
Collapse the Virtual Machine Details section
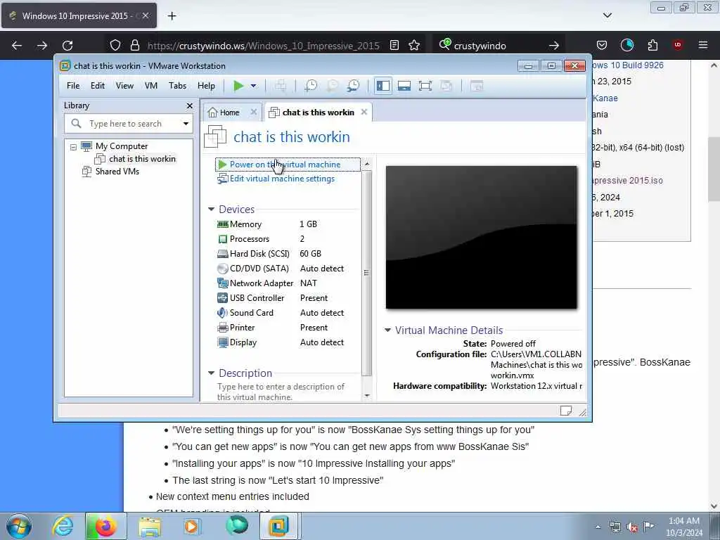tap(387, 330)
